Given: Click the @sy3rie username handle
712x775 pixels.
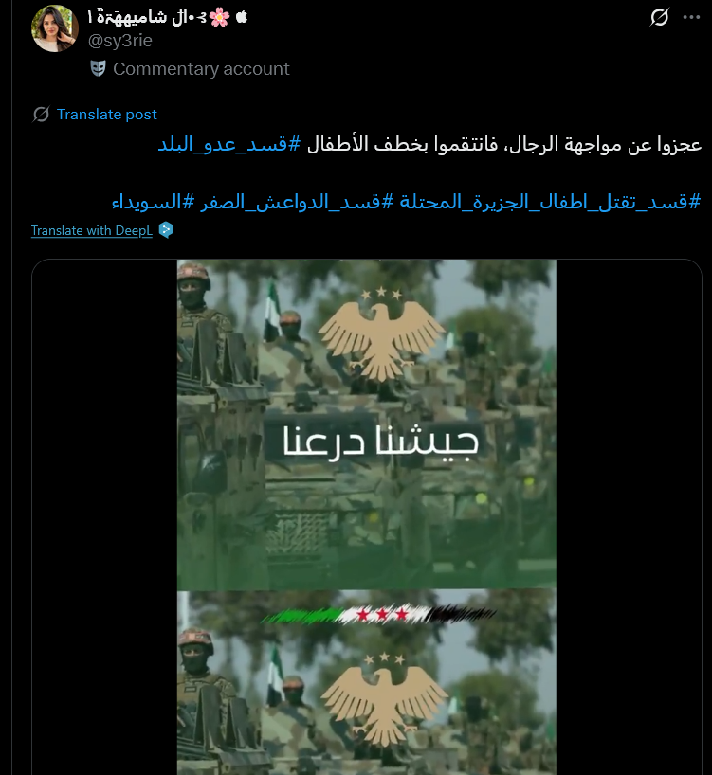Looking at the screenshot, I should [x=120, y=41].
